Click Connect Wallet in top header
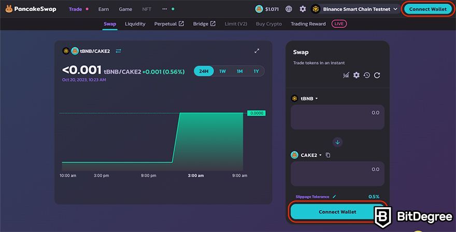 click(x=428, y=9)
